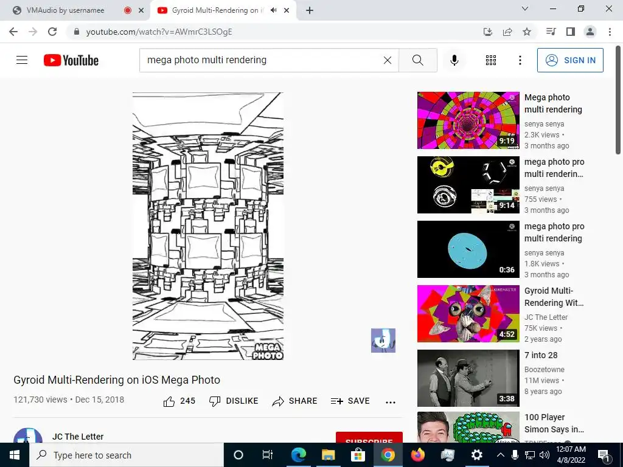Screen dimensions: 623x467
Task: Open Settings gear on taskbar
Action: click(x=476, y=455)
